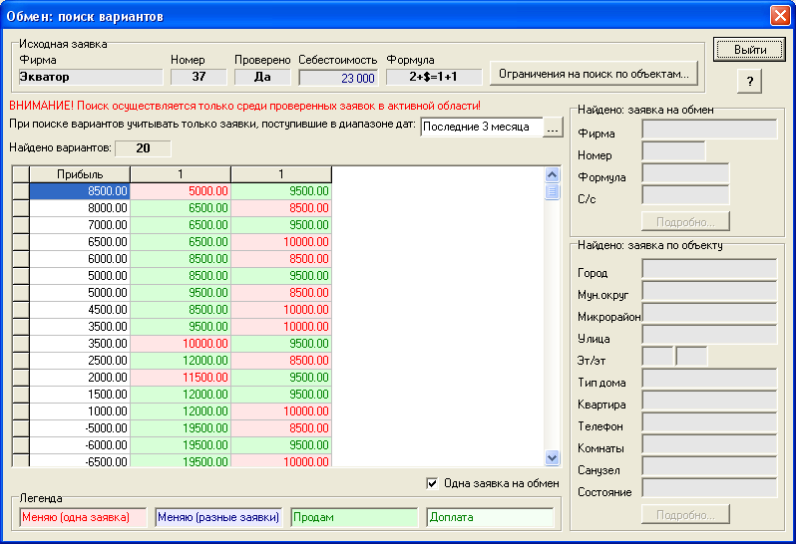Screen dimensions: 796x544
Task: Click the Мун.округ field
Action: point(709,291)
